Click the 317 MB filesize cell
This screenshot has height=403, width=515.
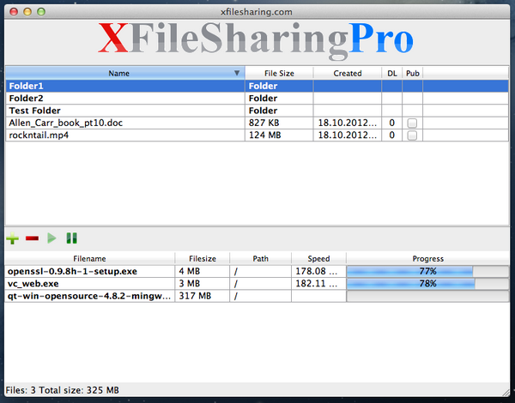203,296
